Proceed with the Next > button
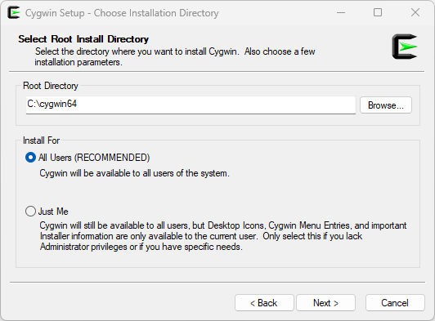The height and width of the screenshot is (321, 435). [x=325, y=303]
